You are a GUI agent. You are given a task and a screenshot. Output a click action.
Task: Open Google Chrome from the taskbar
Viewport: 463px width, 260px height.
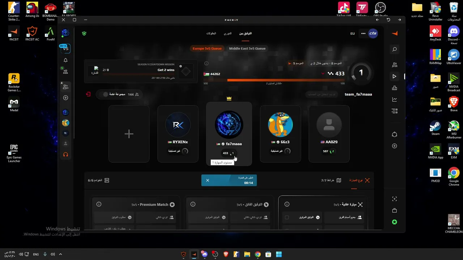(258, 254)
